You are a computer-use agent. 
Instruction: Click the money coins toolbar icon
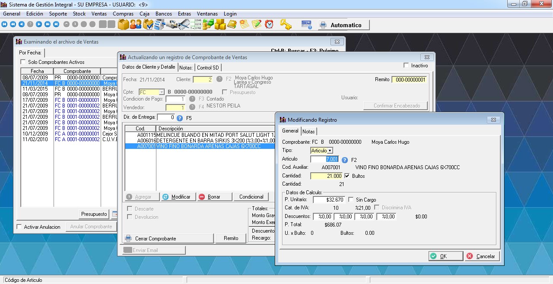(x=208, y=25)
